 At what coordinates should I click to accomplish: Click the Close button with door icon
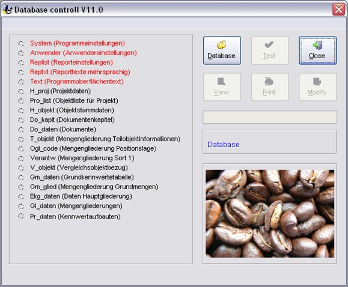(x=317, y=50)
